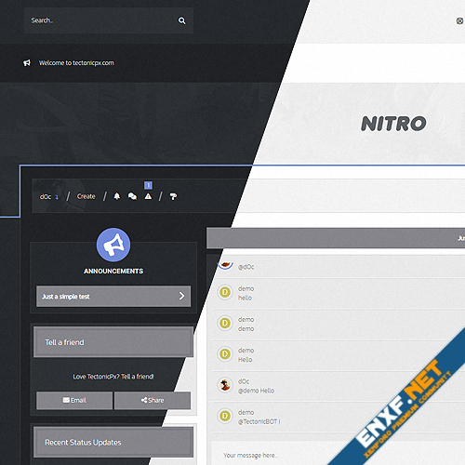Click the paint roller style chooser icon
The width and height of the screenshot is (465, 465).
click(173, 196)
